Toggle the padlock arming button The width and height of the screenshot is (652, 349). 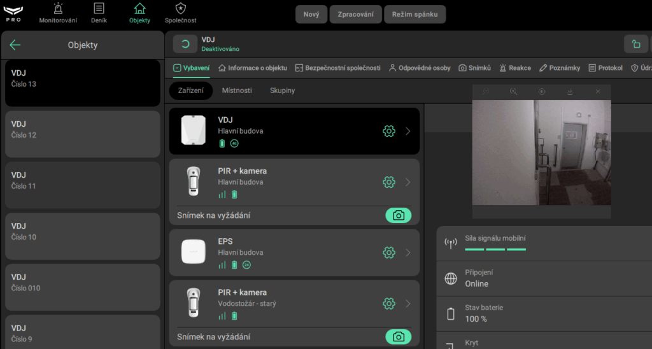635,44
